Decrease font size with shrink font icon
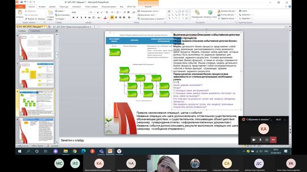The height and width of the screenshot is (172, 307). coord(102,12)
